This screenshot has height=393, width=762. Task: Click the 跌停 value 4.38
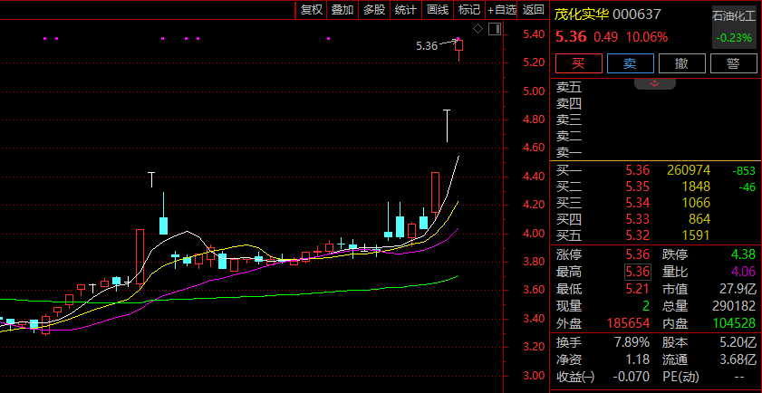tap(744, 254)
